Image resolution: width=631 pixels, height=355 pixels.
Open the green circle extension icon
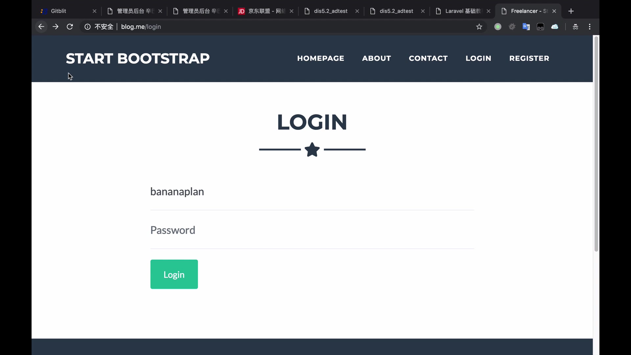coord(498,27)
